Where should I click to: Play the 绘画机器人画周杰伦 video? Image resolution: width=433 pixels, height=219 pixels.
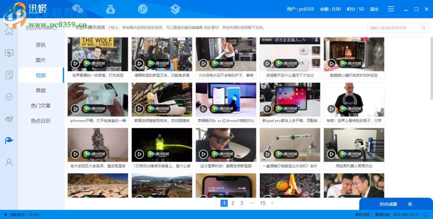pyautogui.click(x=331, y=154)
